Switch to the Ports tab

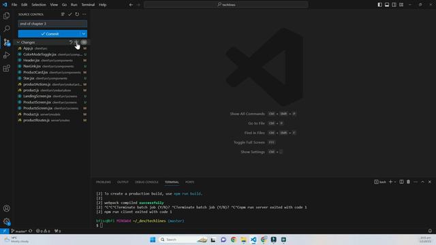pos(189,182)
